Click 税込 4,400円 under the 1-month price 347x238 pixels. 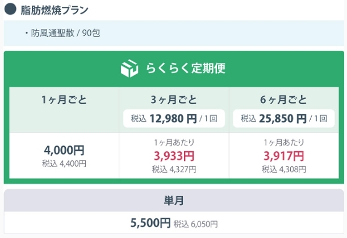pyautogui.click(x=64, y=164)
